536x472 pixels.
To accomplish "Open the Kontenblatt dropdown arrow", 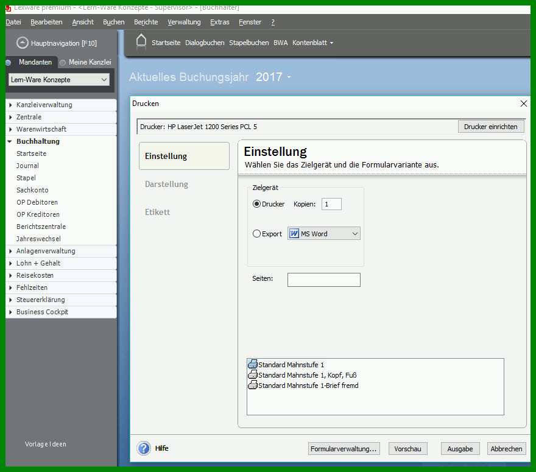I will coord(331,43).
